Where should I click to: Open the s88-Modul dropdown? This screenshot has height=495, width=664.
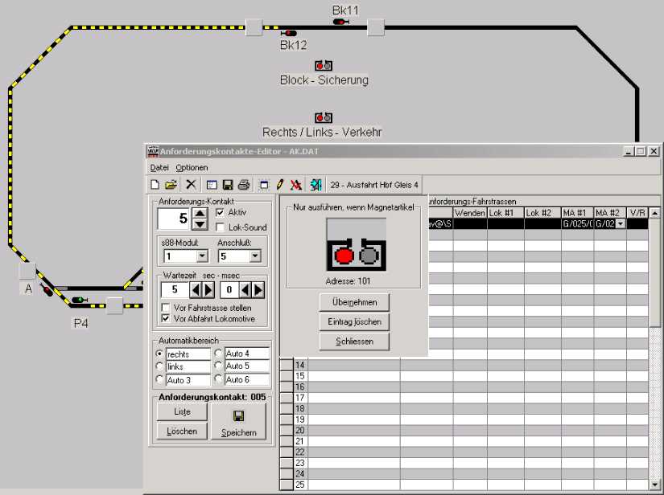[201, 256]
